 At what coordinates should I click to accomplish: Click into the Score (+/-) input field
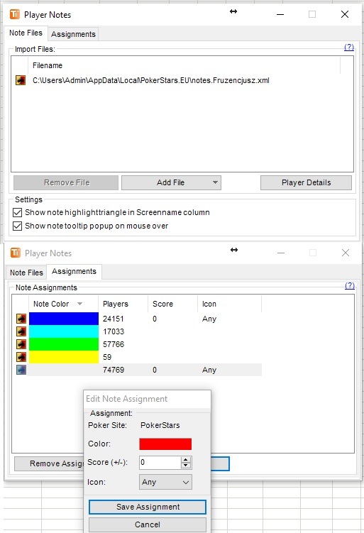click(160, 462)
